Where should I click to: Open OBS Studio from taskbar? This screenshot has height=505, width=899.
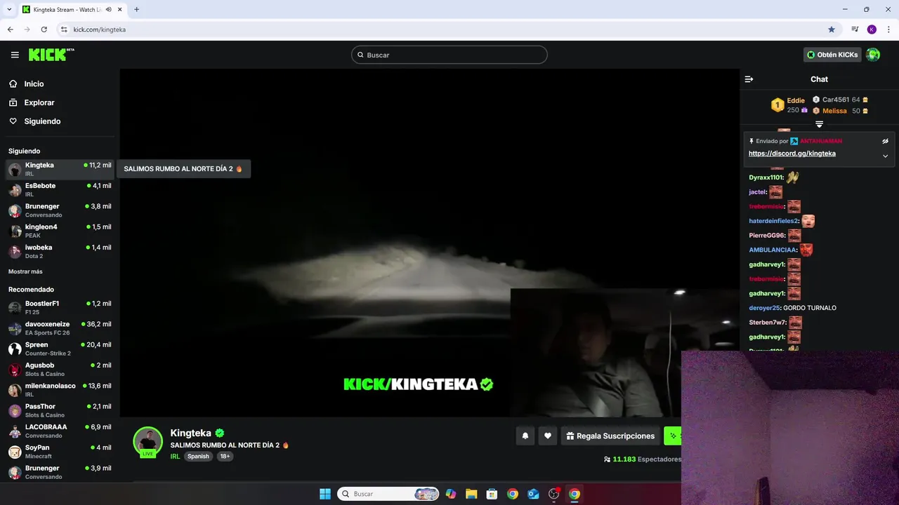pos(553,494)
